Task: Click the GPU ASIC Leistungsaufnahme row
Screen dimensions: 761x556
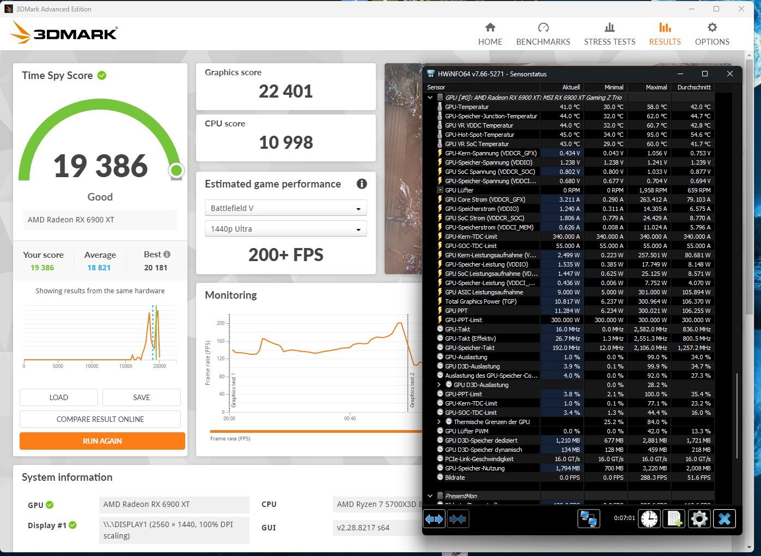Action: coord(570,292)
